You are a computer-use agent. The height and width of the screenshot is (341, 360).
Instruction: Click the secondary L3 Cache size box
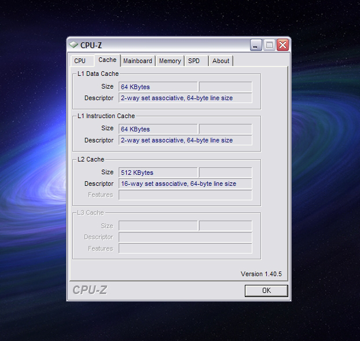click(x=226, y=226)
